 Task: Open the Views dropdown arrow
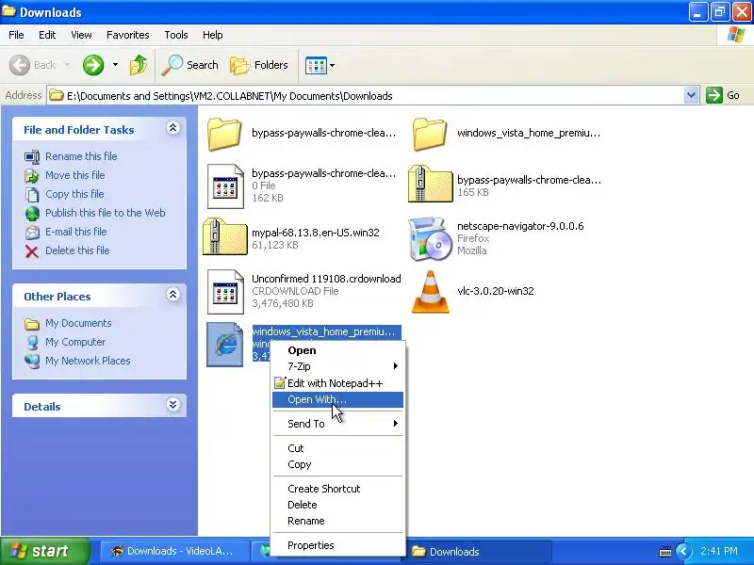(333, 65)
